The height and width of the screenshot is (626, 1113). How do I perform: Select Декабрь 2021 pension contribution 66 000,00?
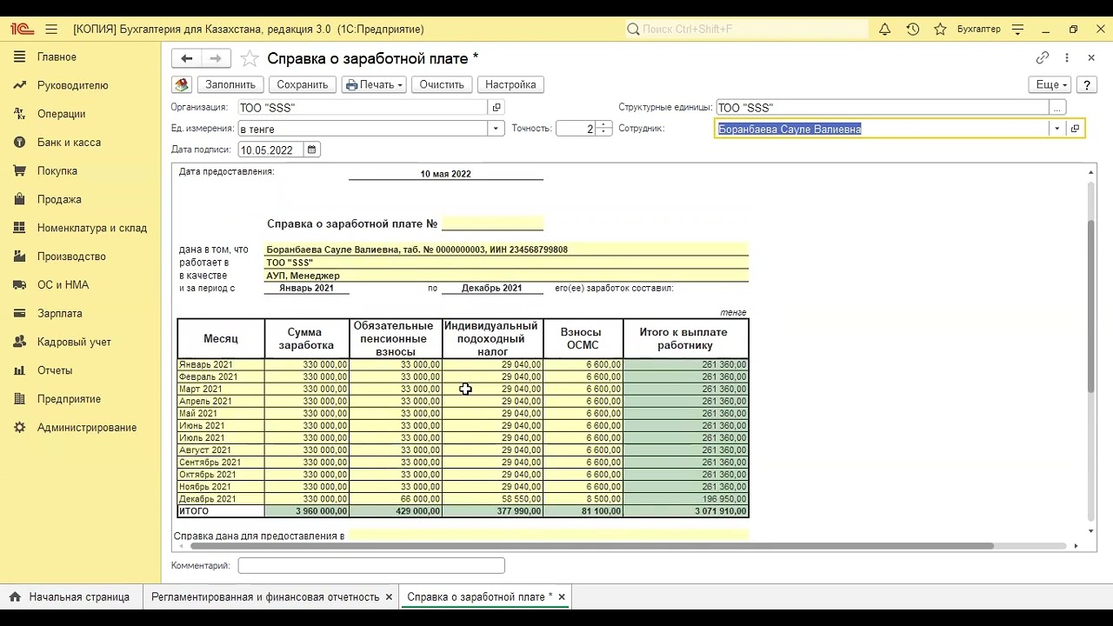[396, 499]
